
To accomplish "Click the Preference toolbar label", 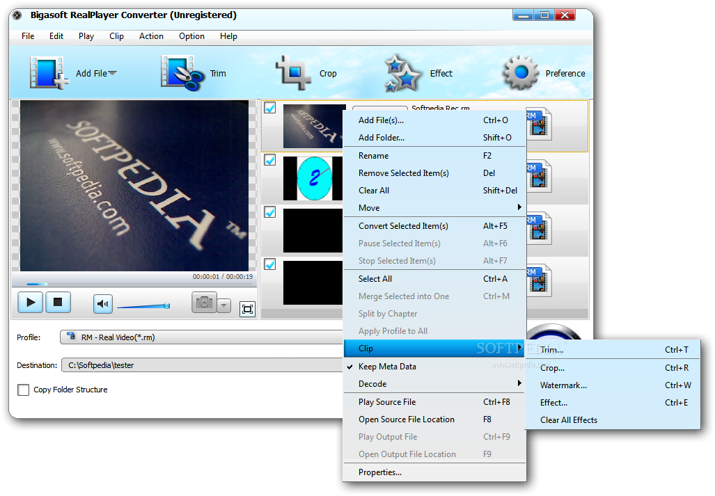I will (565, 73).
